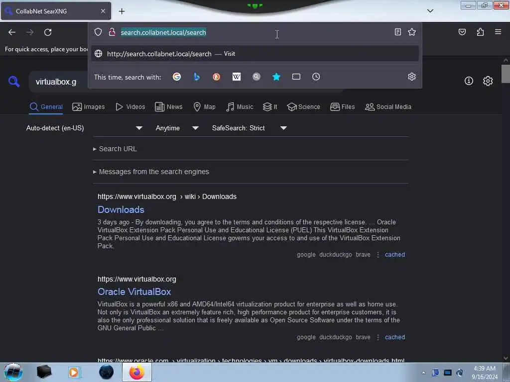Open the SafeSearch: Strict dropdown
This screenshot has height=382, width=510.
point(250,128)
